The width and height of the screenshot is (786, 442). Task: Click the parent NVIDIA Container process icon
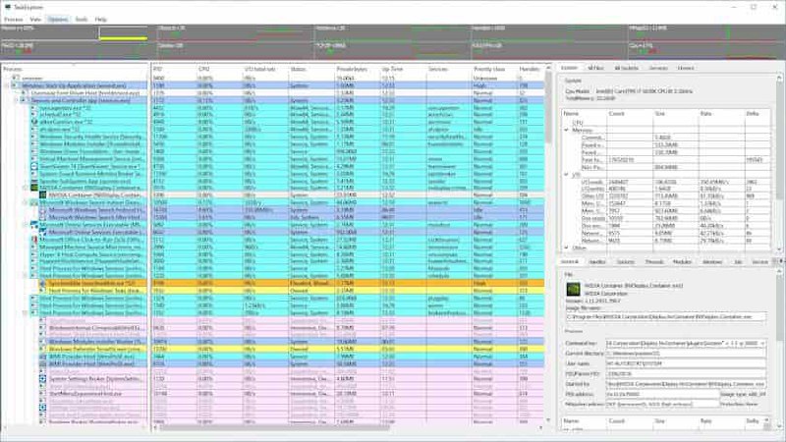point(34,188)
